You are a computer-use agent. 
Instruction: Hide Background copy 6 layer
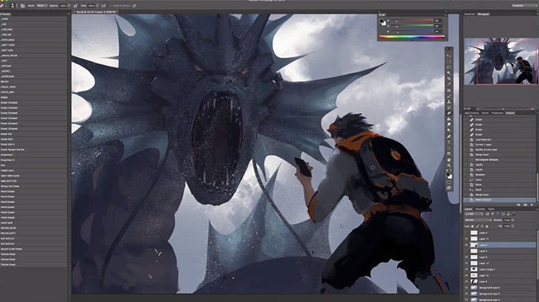click(x=466, y=288)
